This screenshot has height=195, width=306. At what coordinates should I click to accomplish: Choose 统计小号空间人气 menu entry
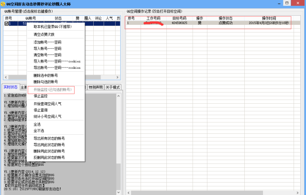click(x=47, y=117)
